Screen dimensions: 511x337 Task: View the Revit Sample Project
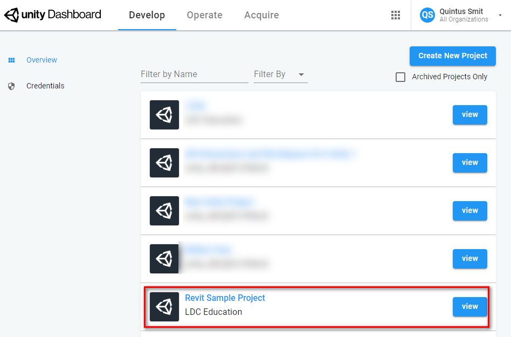[469, 307]
